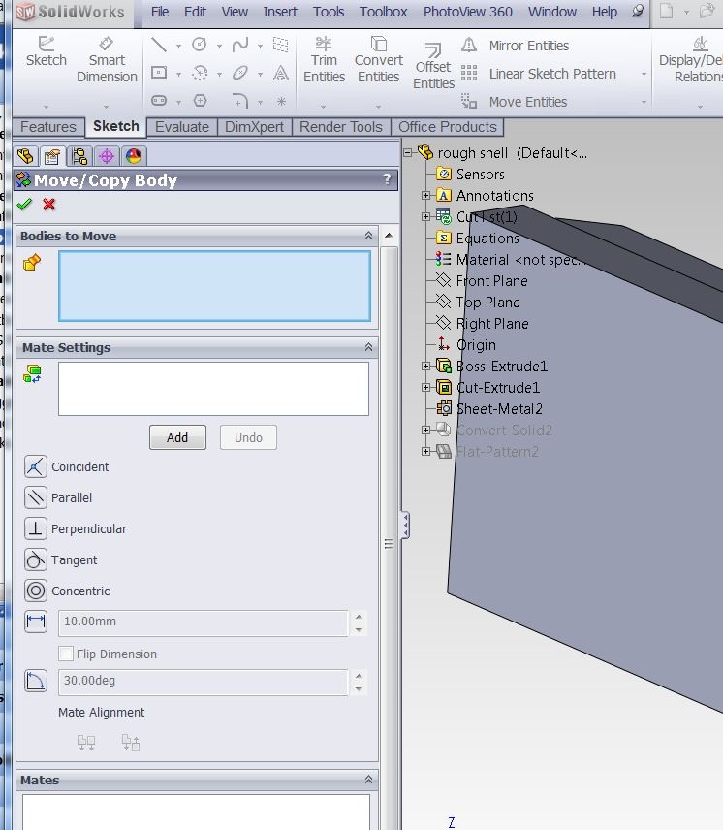723x830 pixels.
Task: Open the PropertyManager tab icon
Action: (51, 156)
